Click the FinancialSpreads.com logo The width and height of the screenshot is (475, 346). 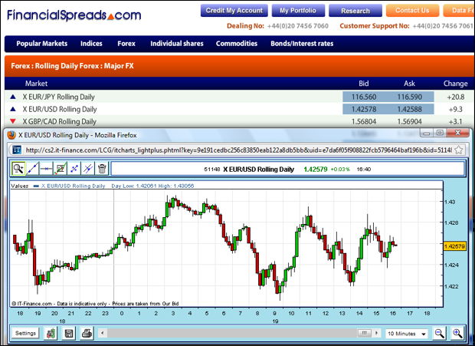[74, 15]
